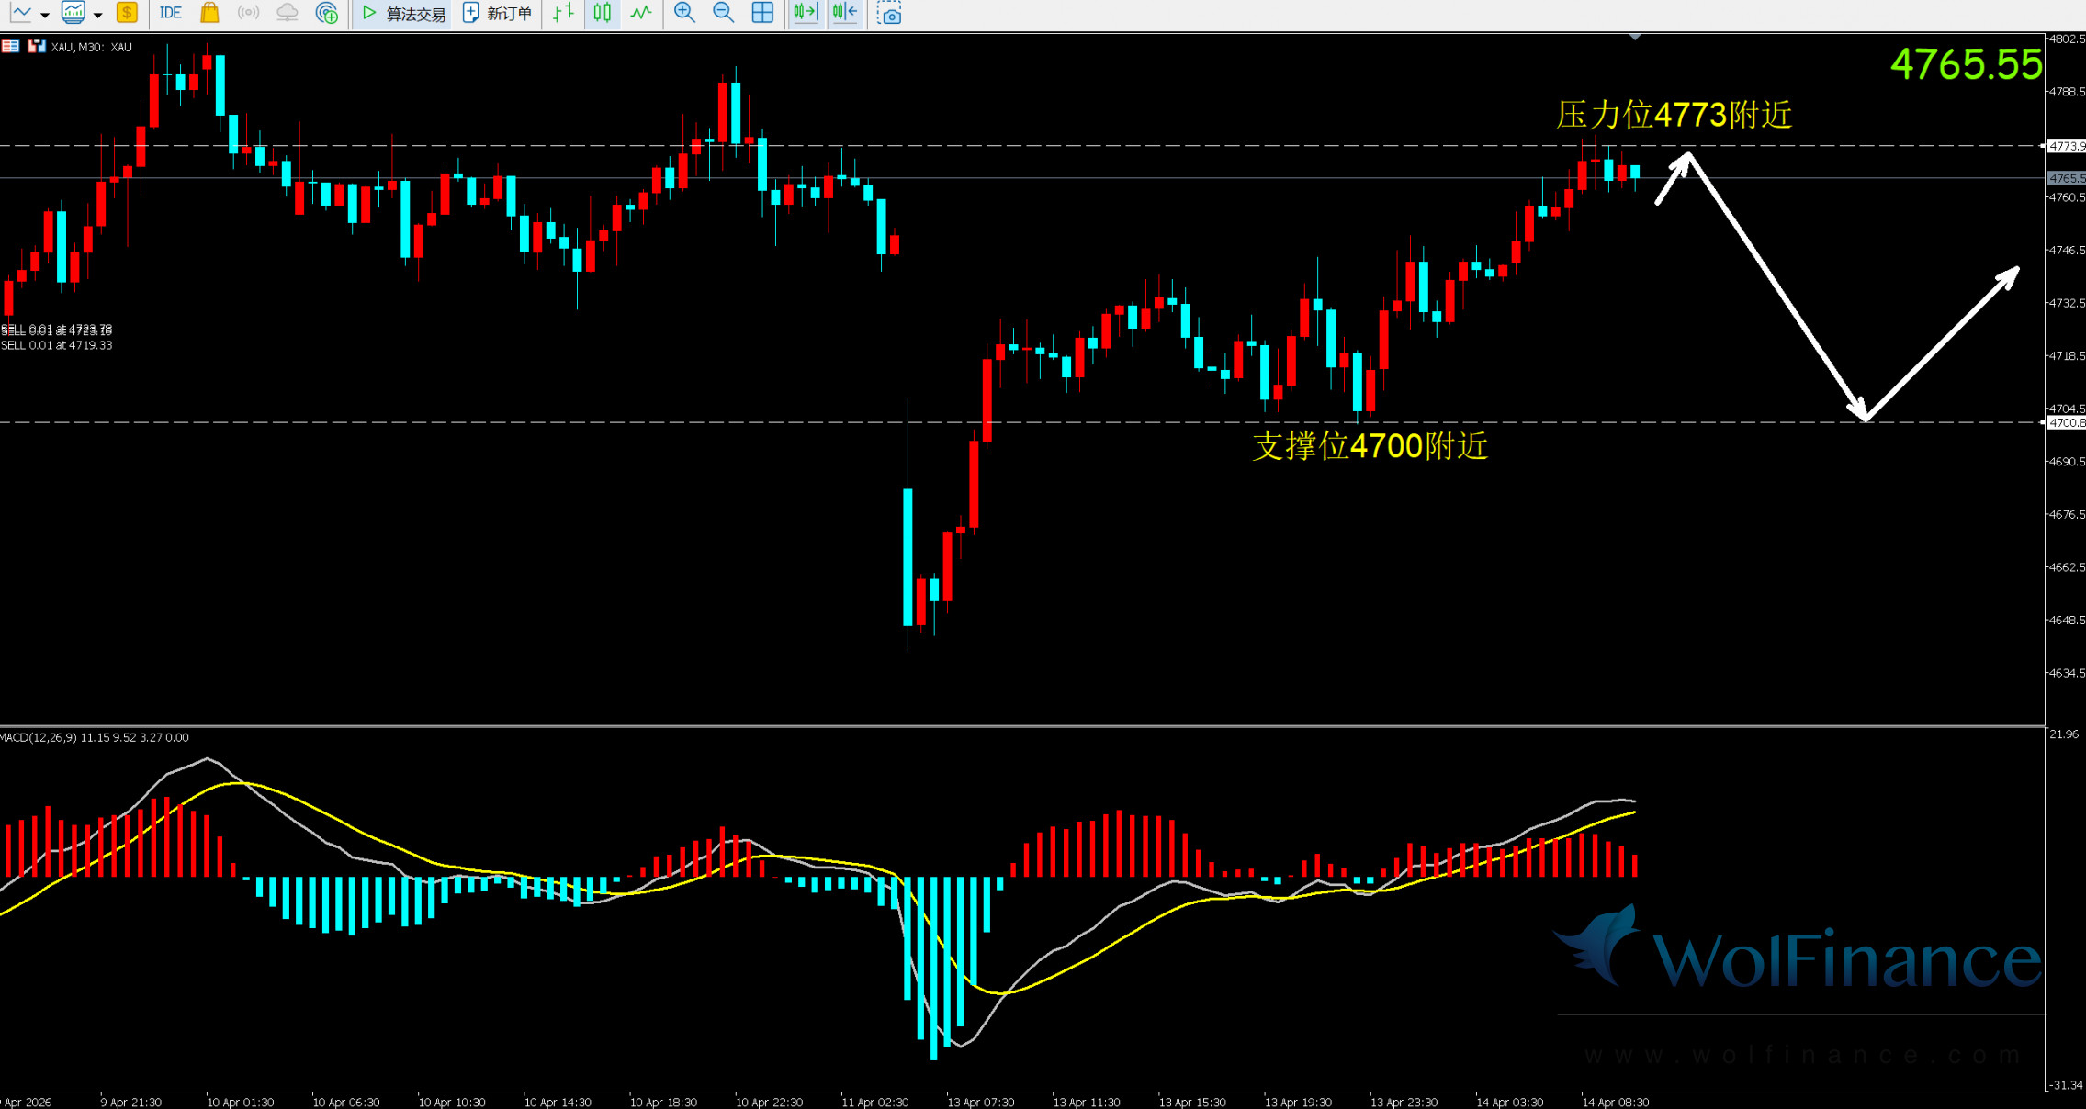The image size is (2086, 1109).
Task: Click the zoom in magnifier icon
Action: [684, 13]
